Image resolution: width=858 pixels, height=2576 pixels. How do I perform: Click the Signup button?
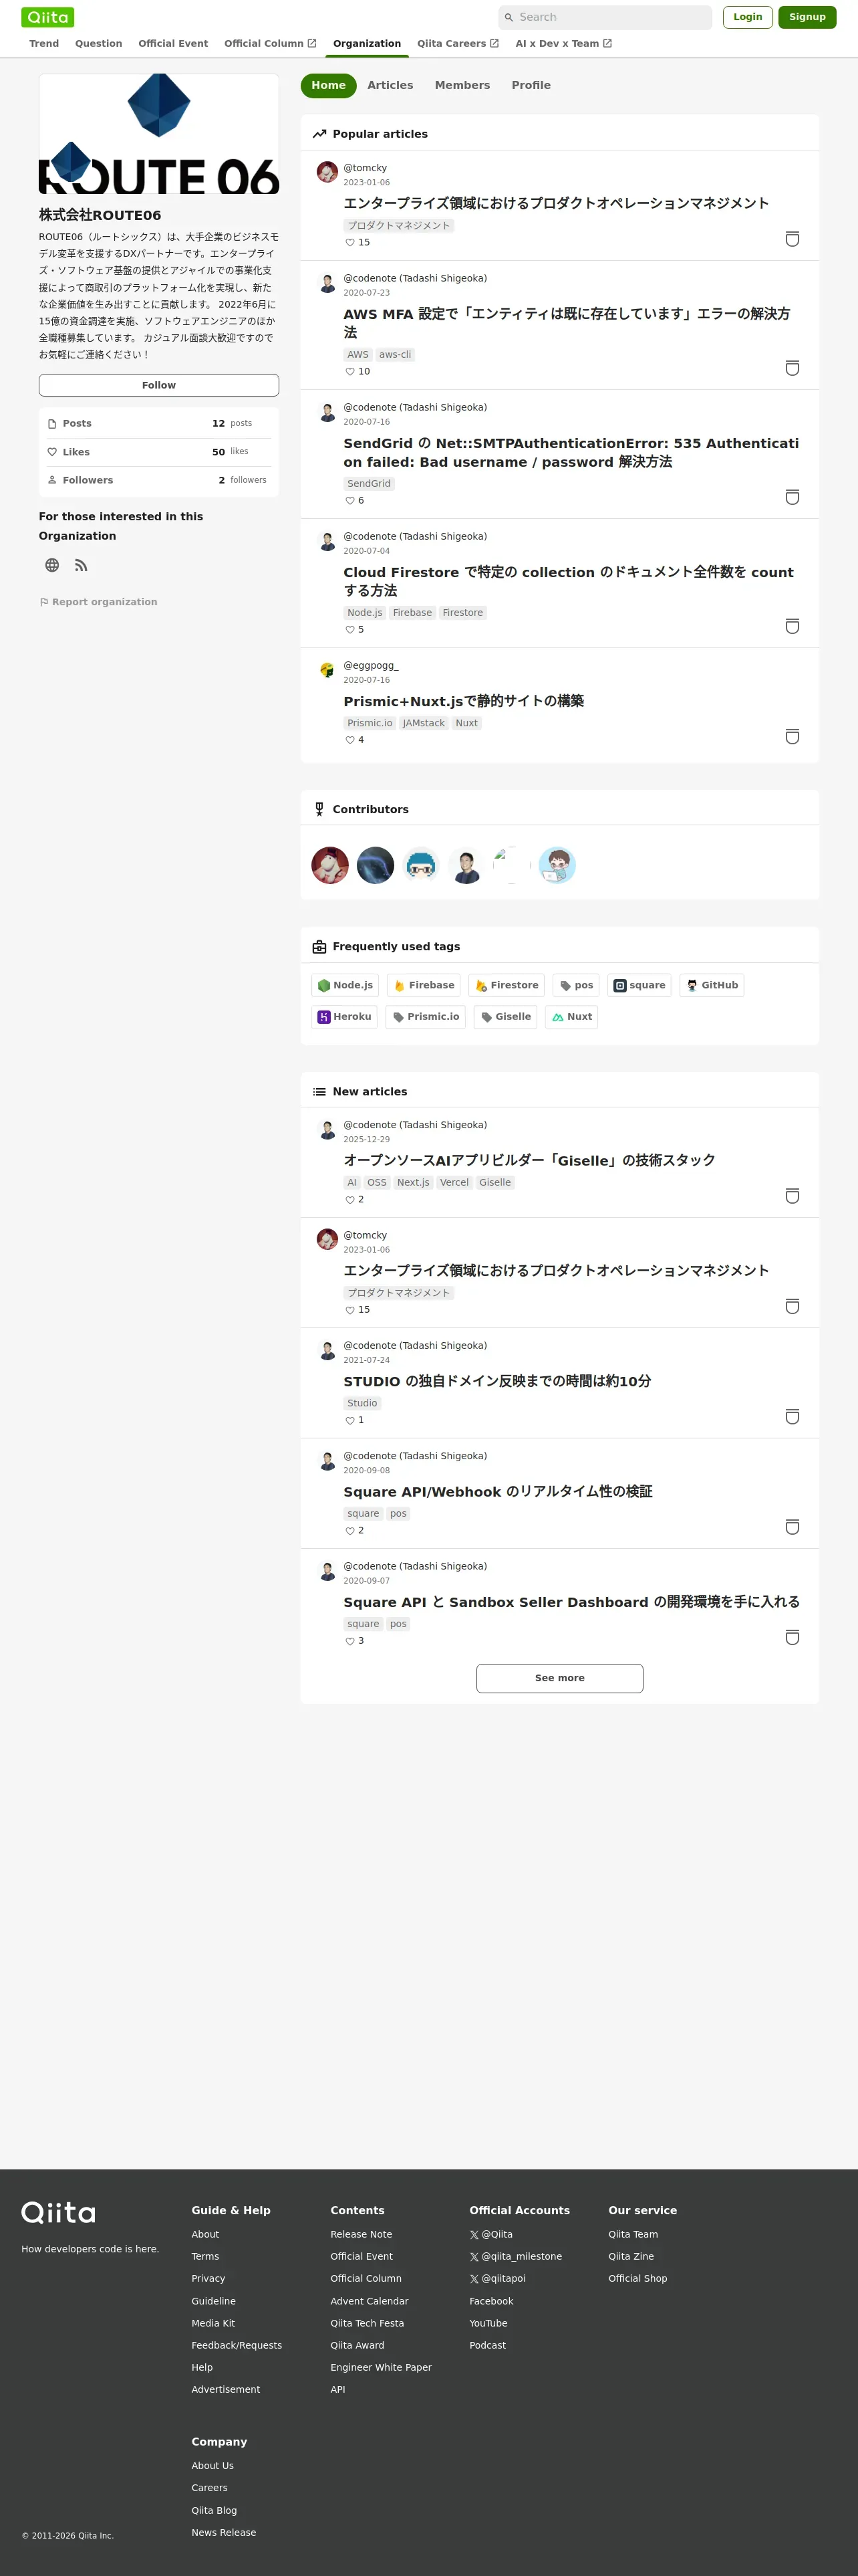pos(807,17)
